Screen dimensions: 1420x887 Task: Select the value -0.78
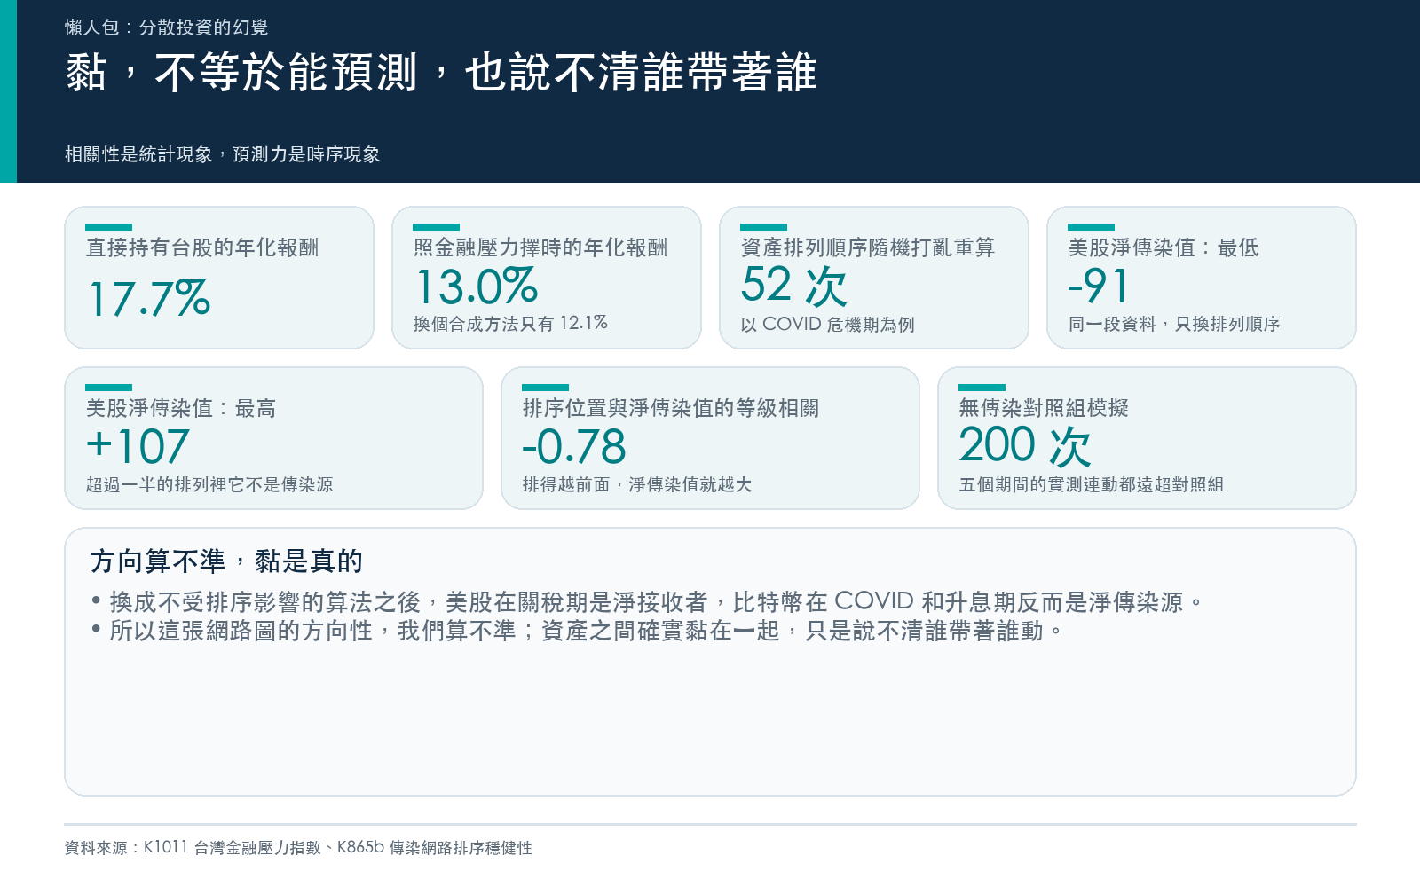(574, 446)
